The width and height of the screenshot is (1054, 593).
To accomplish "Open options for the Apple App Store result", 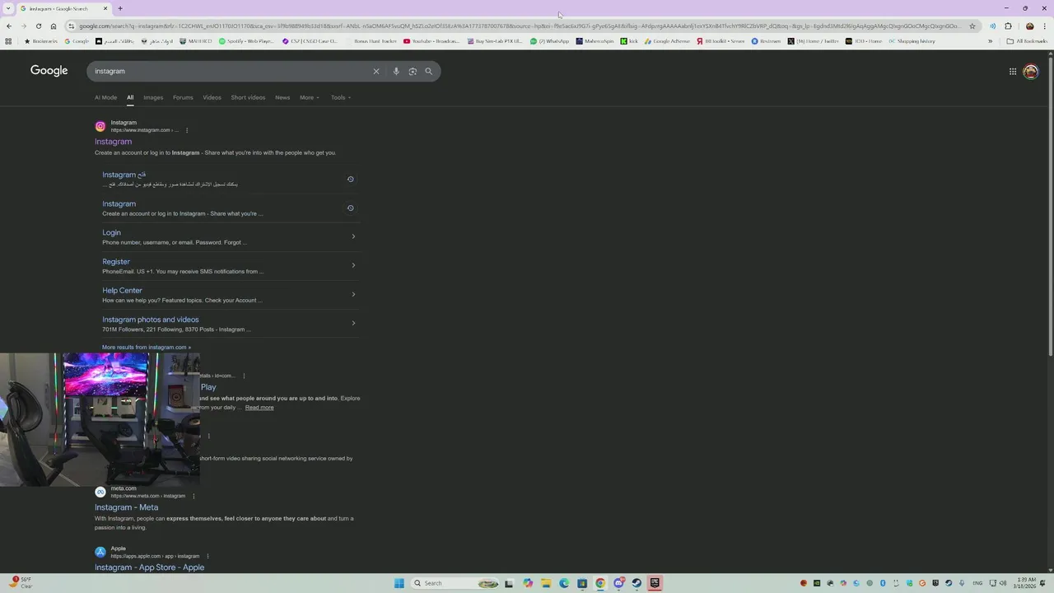I will click(208, 556).
